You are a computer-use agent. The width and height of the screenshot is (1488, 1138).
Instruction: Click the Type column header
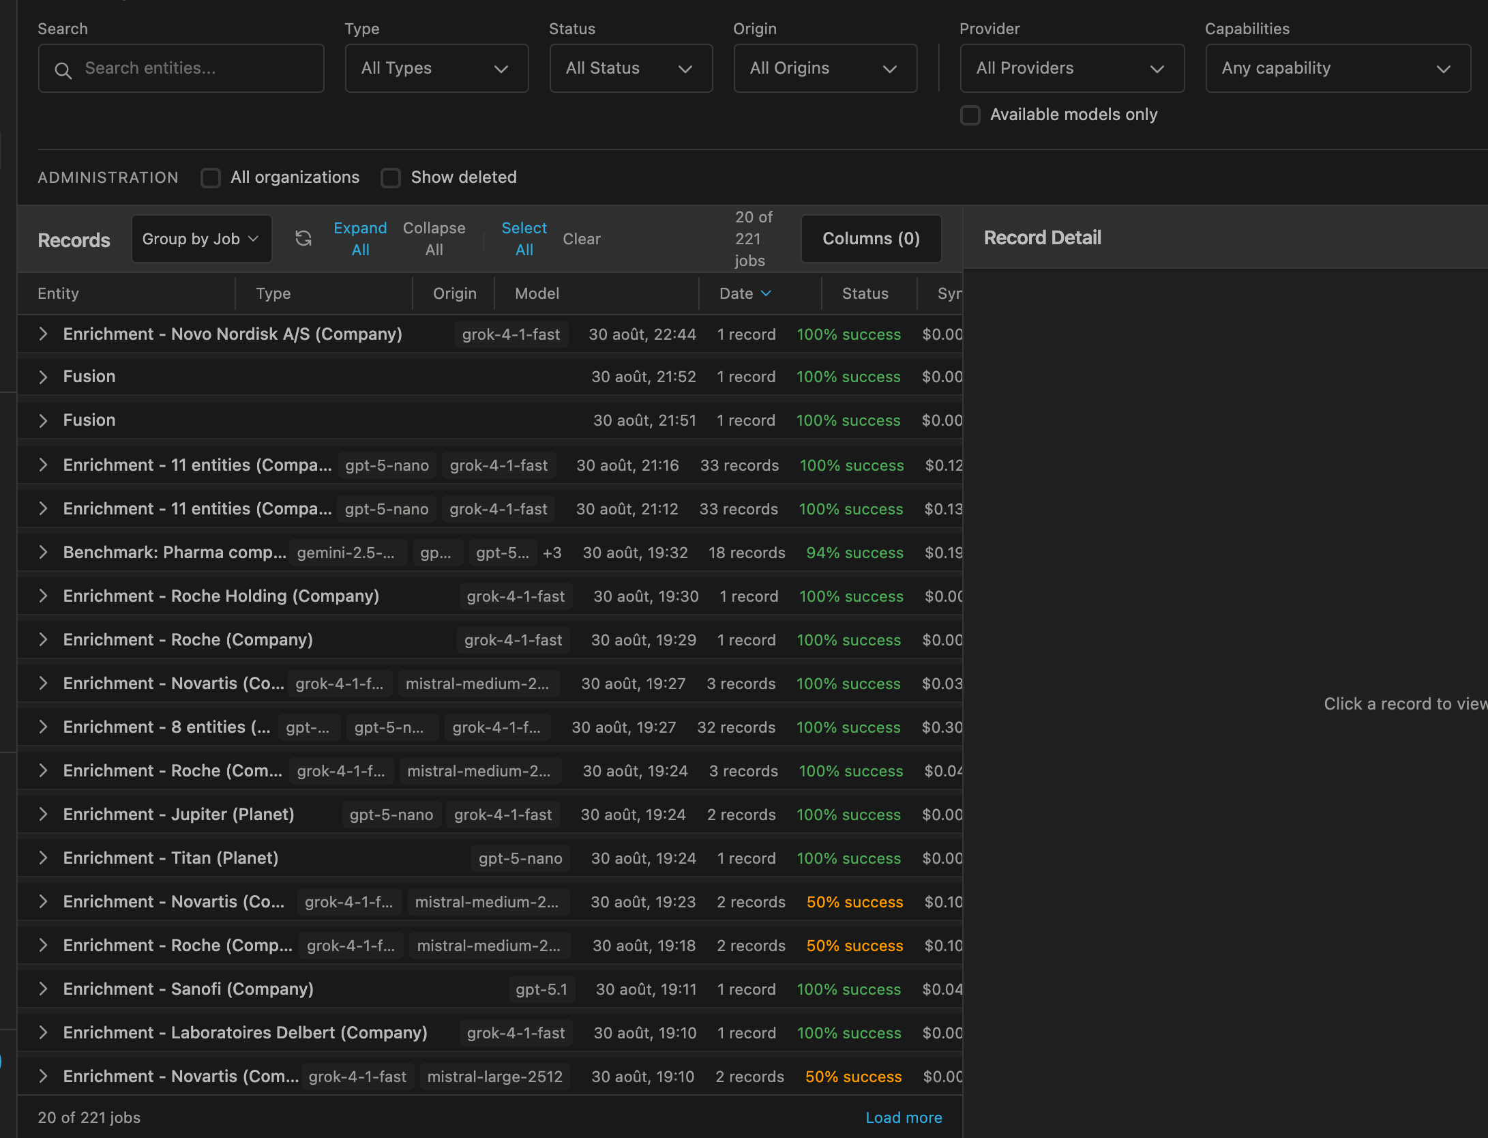[x=273, y=293]
